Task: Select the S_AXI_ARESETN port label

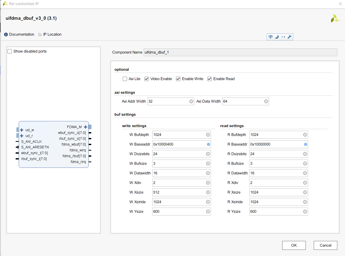Action: coord(35,147)
